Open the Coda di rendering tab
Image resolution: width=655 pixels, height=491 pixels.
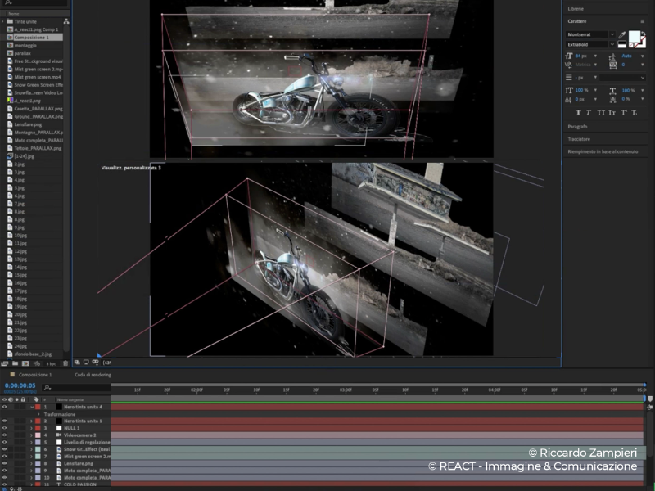[93, 375]
